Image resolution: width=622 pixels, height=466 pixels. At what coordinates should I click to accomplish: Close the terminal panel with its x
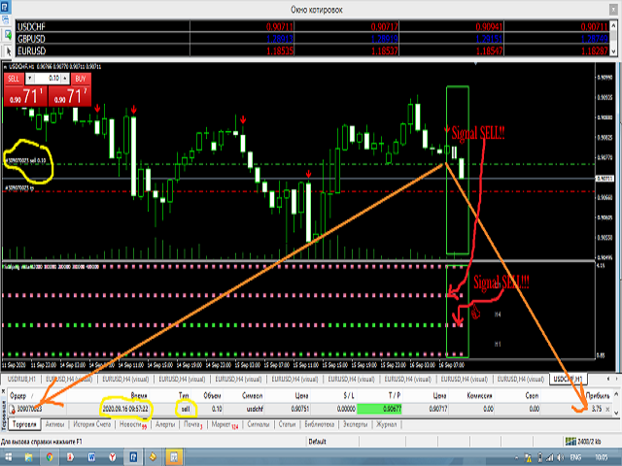point(4,391)
